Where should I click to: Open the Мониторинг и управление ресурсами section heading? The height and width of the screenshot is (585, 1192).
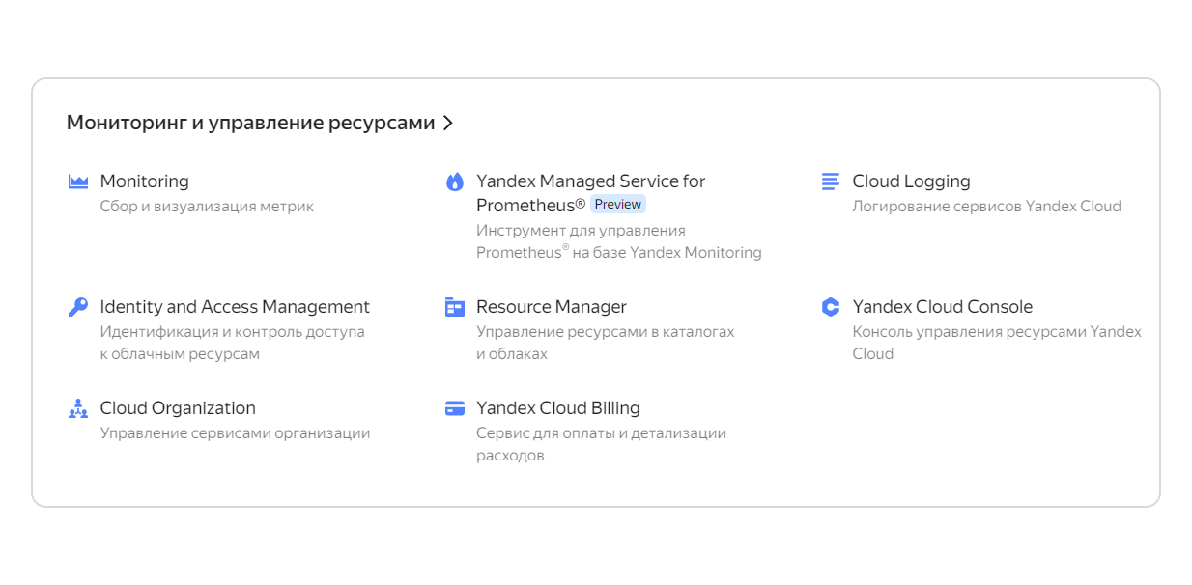250,123
